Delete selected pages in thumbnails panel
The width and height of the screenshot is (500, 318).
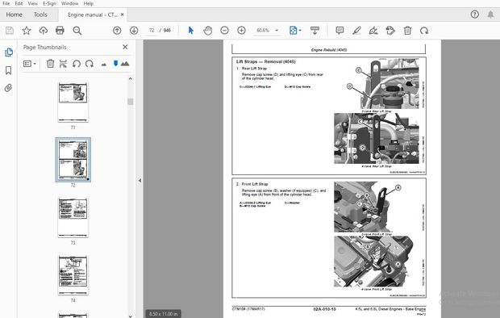point(50,64)
